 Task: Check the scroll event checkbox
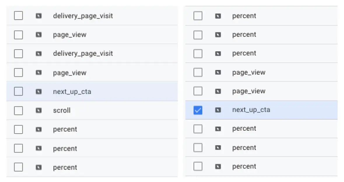[18, 111]
